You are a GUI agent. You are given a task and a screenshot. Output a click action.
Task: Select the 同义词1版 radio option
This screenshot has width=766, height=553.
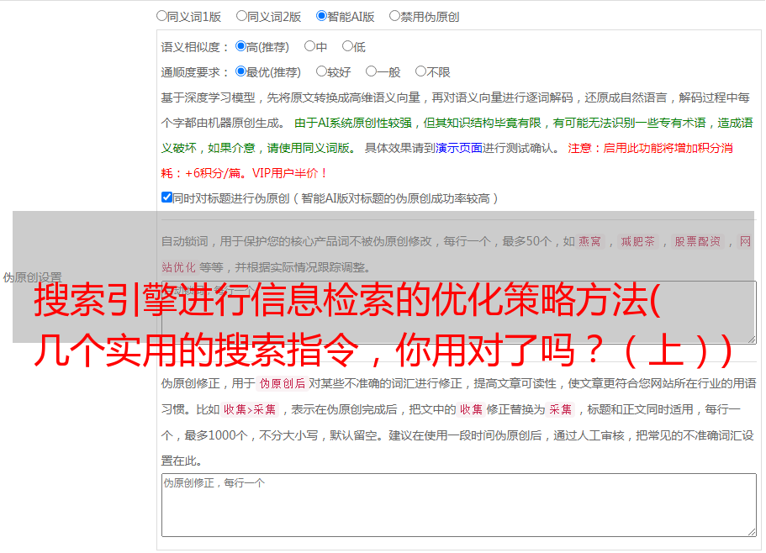(161, 16)
